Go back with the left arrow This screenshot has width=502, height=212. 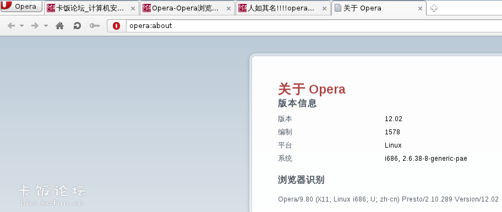coord(11,26)
